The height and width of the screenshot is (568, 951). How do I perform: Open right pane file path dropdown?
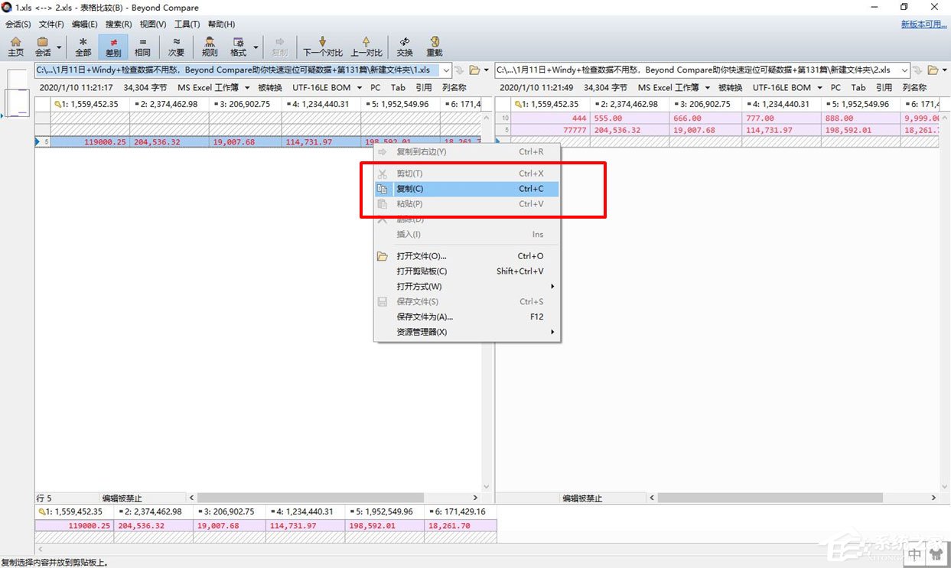(x=904, y=70)
